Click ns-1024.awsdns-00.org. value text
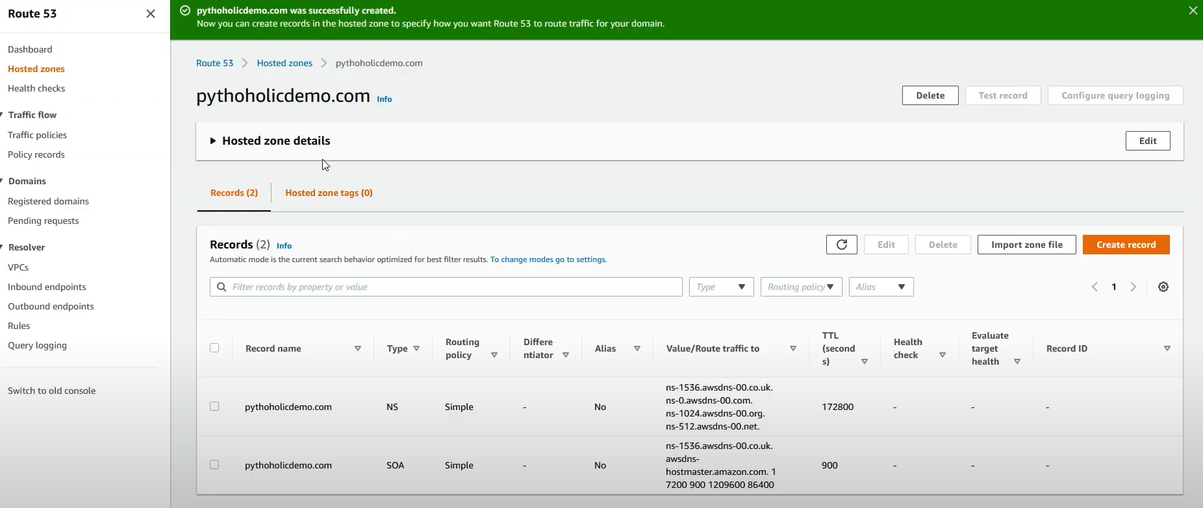1203x508 pixels. pos(715,413)
